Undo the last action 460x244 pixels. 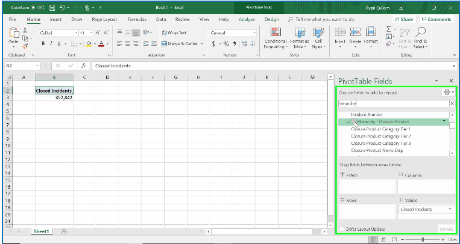[62, 8]
